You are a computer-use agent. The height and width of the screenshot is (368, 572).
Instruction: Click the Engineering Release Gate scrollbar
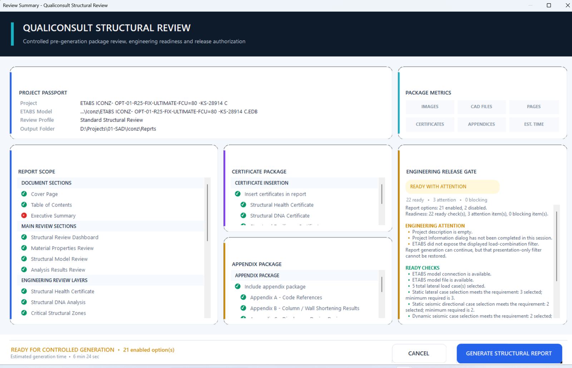[557, 246]
